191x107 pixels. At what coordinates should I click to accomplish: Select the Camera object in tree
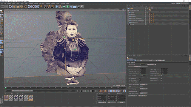(x=132, y=24)
